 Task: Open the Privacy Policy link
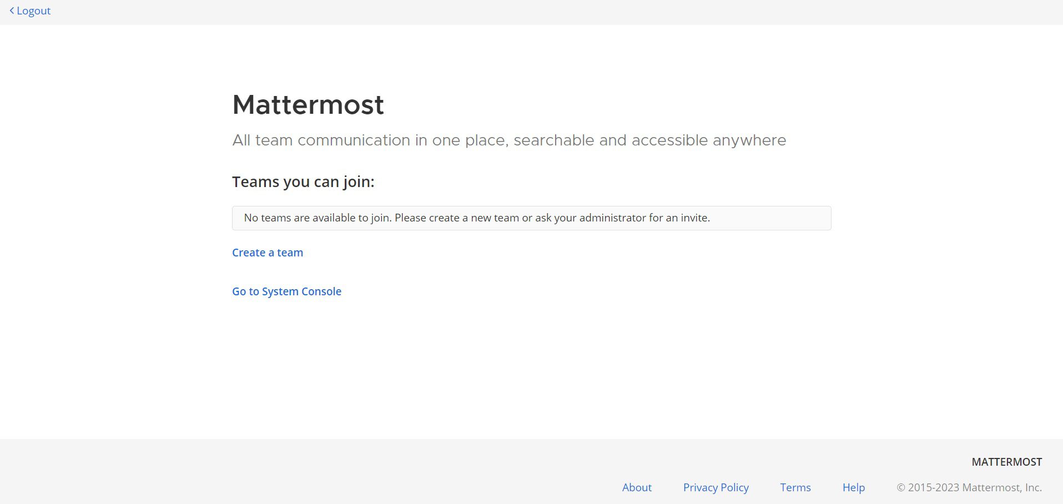click(x=716, y=487)
